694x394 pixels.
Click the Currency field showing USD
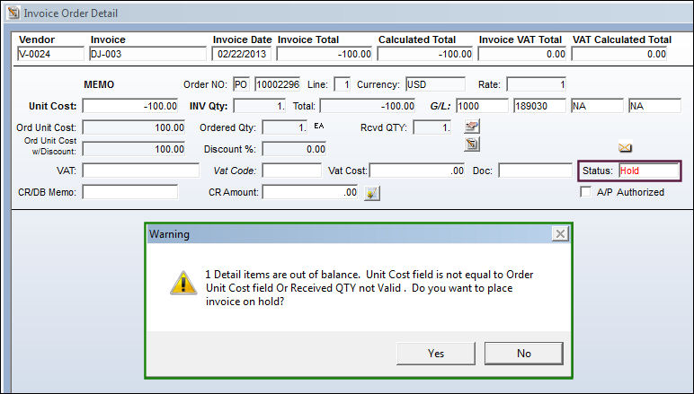click(435, 84)
